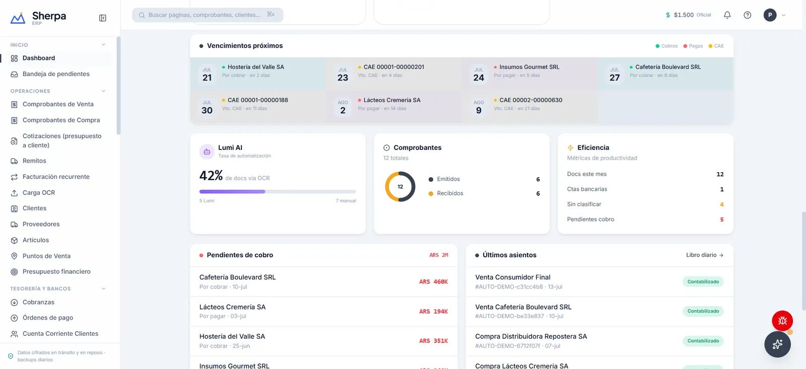The image size is (806, 369).
Task: Open Compra Distribuidora Repostera SA entry
Action: coord(599,341)
